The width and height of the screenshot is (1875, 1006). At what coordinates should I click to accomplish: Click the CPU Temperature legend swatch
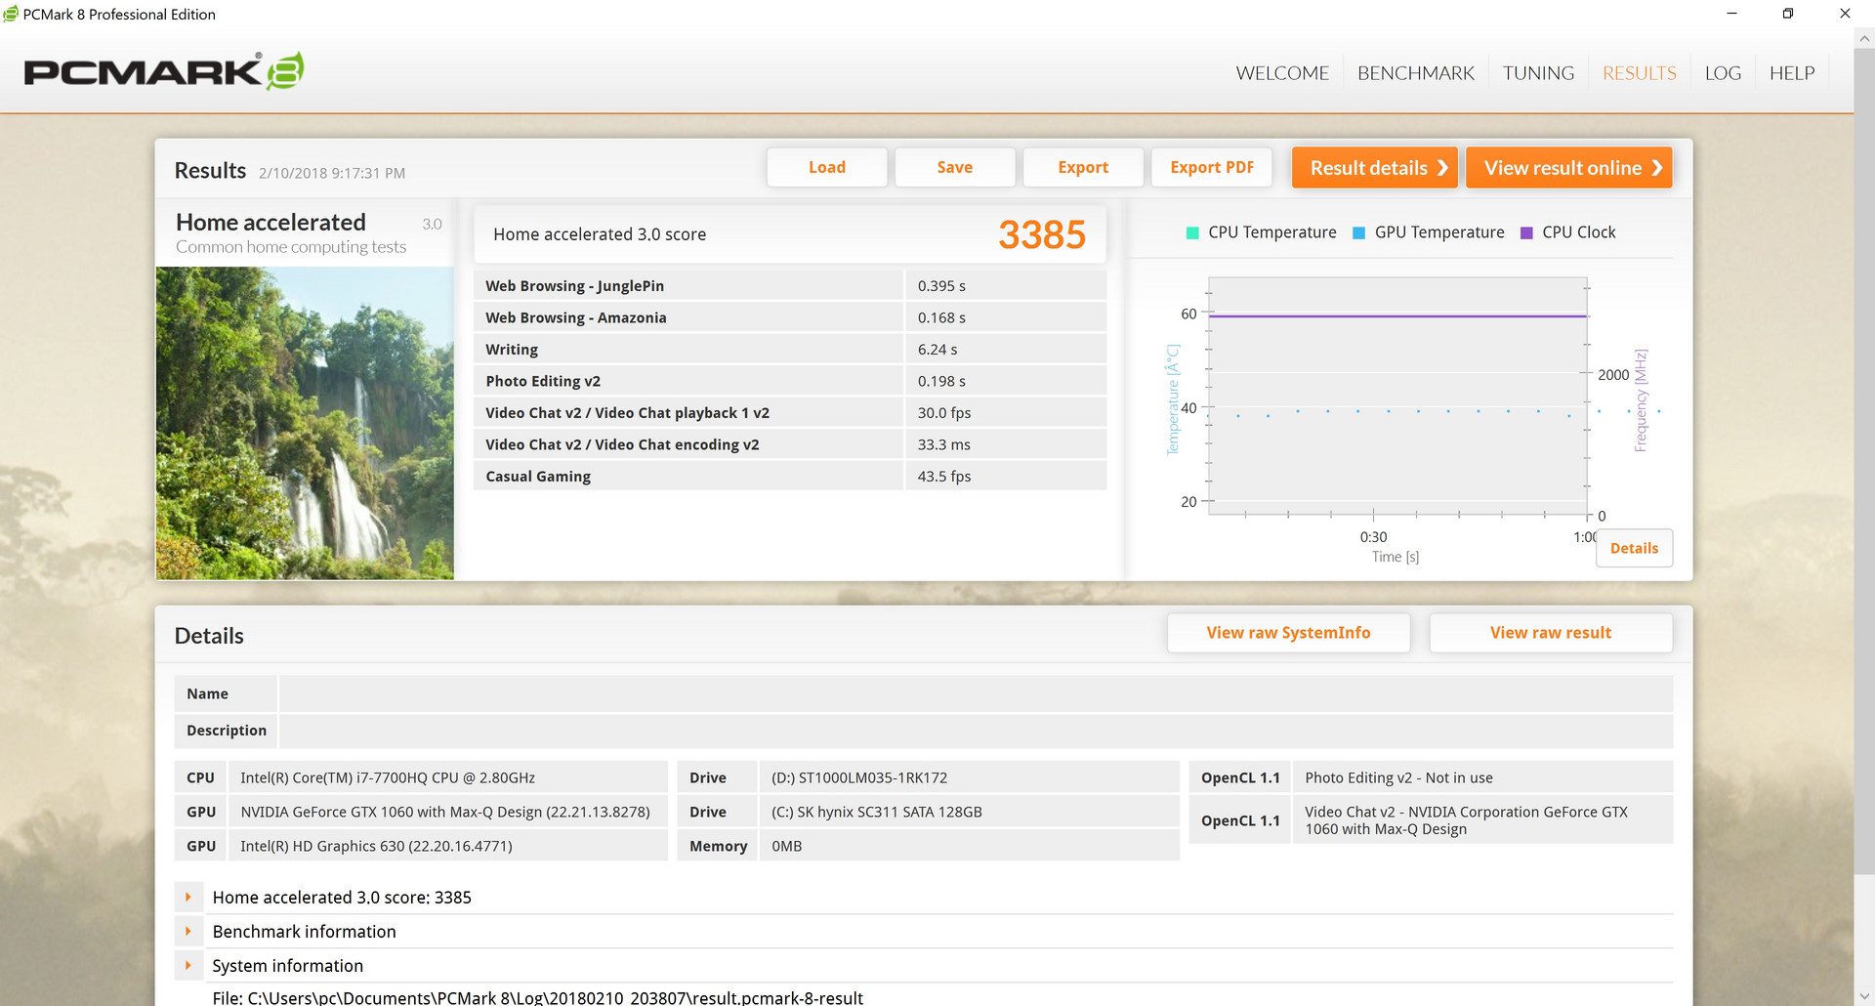point(1191,232)
